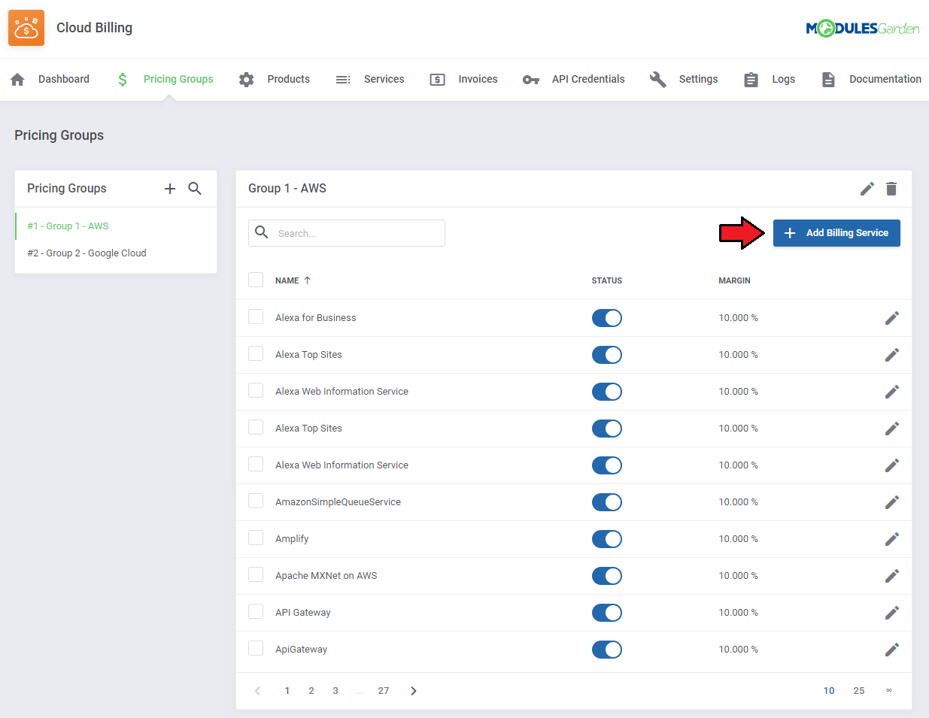
Task: Click the API Credentials key icon
Action: (531, 79)
